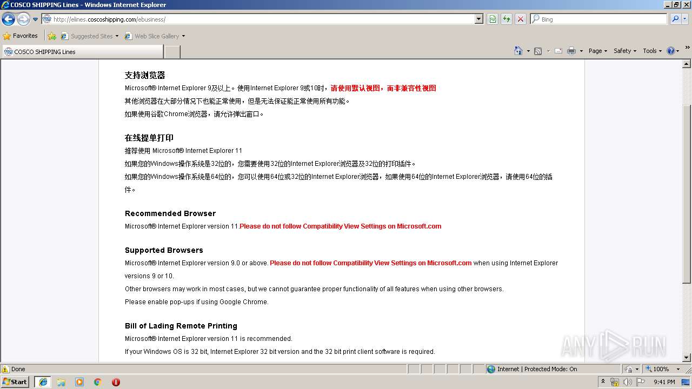Screen dimensions: 692x389
Task: Open the Windows Start menu
Action: (15, 381)
